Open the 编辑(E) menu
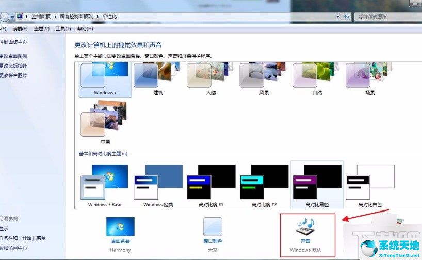This screenshot has width=422, height=260. pyautogui.click(x=20, y=29)
